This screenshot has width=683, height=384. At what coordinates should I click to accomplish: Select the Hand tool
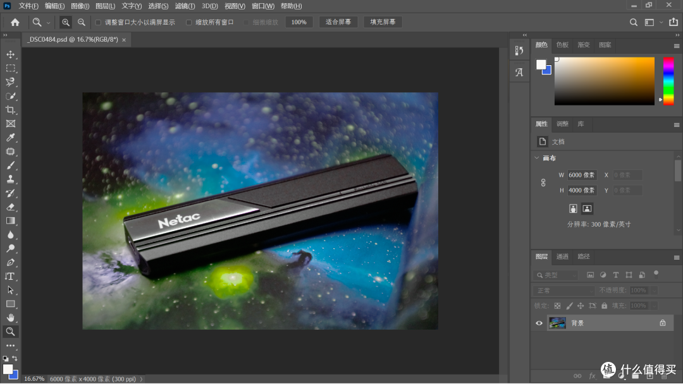pyautogui.click(x=11, y=318)
